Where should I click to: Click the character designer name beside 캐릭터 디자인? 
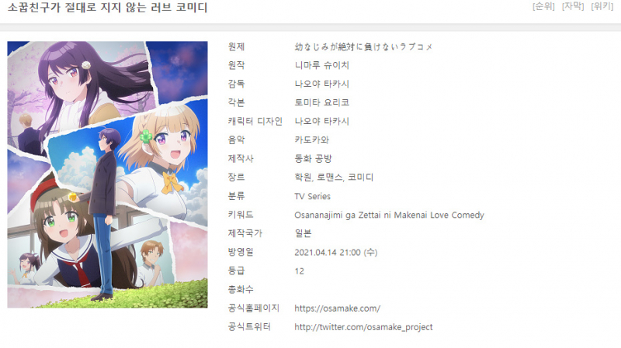point(321,121)
